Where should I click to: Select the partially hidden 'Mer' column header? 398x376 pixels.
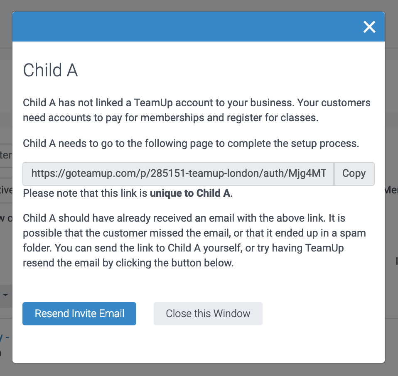[391, 190]
